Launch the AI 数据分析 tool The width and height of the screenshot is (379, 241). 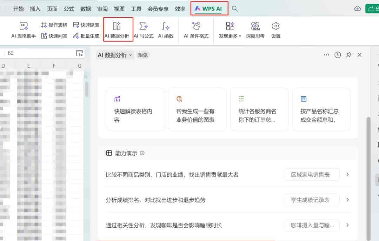[x=117, y=30]
